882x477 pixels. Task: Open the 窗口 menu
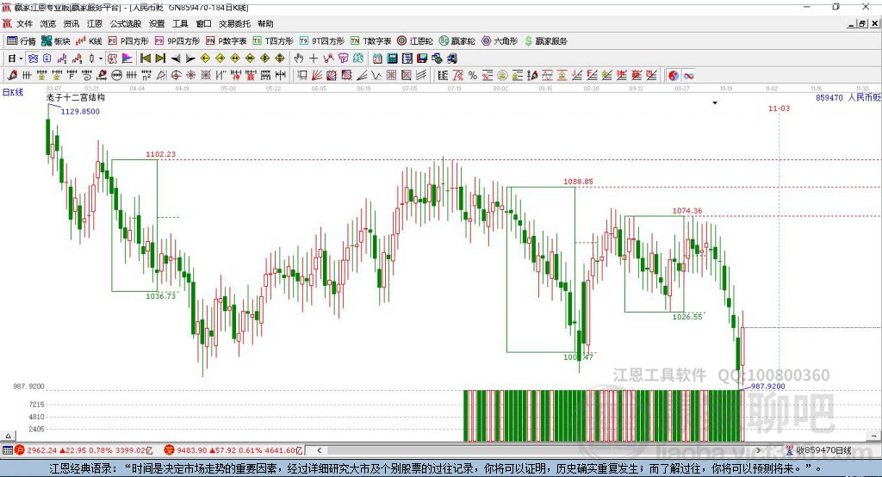coord(203,23)
